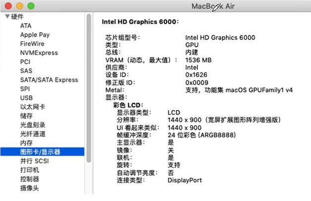Click the DisplayPort connection type value
The height and width of the screenshot is (201, 311).
(185, 180)
